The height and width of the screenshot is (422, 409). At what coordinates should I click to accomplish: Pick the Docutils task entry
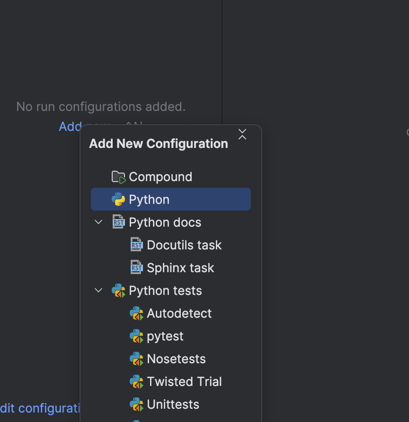[171, 245]
